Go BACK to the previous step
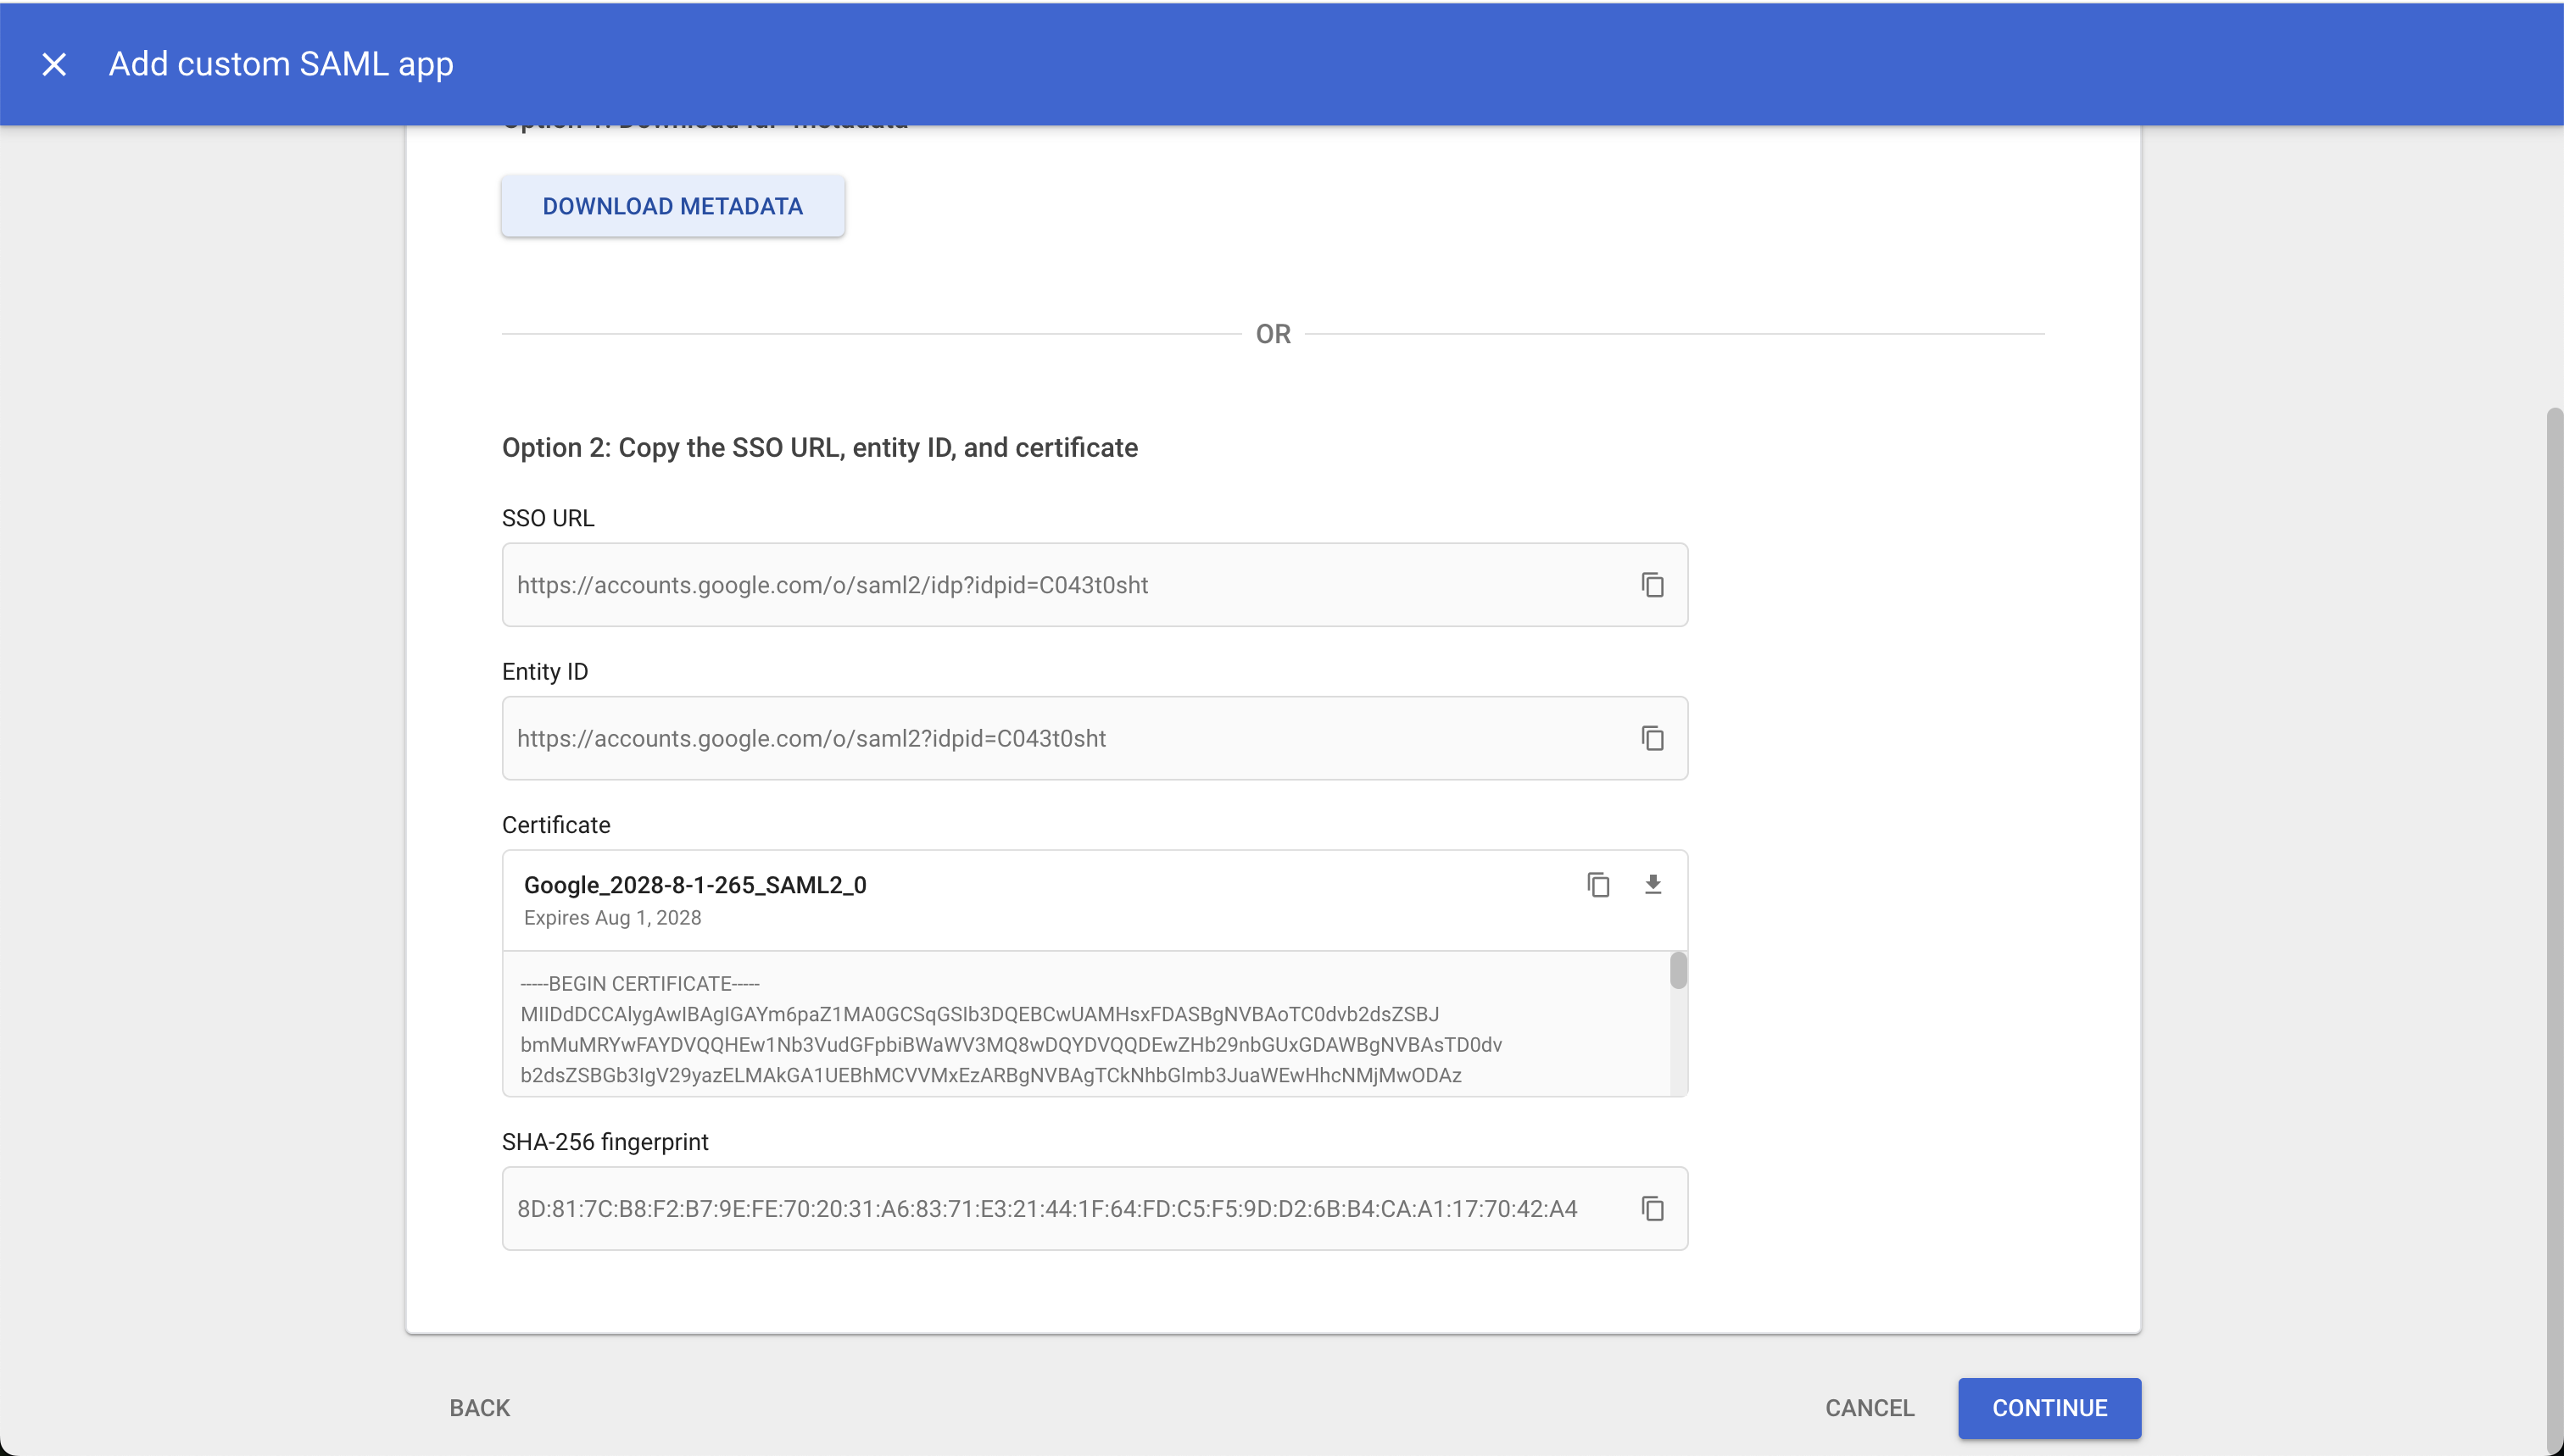2564x1456 pixels. click(478, 1407)
